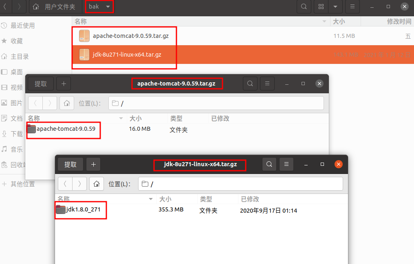
Task: Click 16.0 MB size of apache-tomcat-9.0.59
Action: click(x=140, y=129)
